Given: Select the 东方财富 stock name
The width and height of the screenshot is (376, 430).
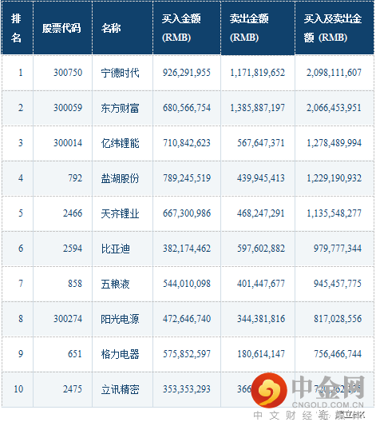Looking at the screenshot, I should pos(120,108).
